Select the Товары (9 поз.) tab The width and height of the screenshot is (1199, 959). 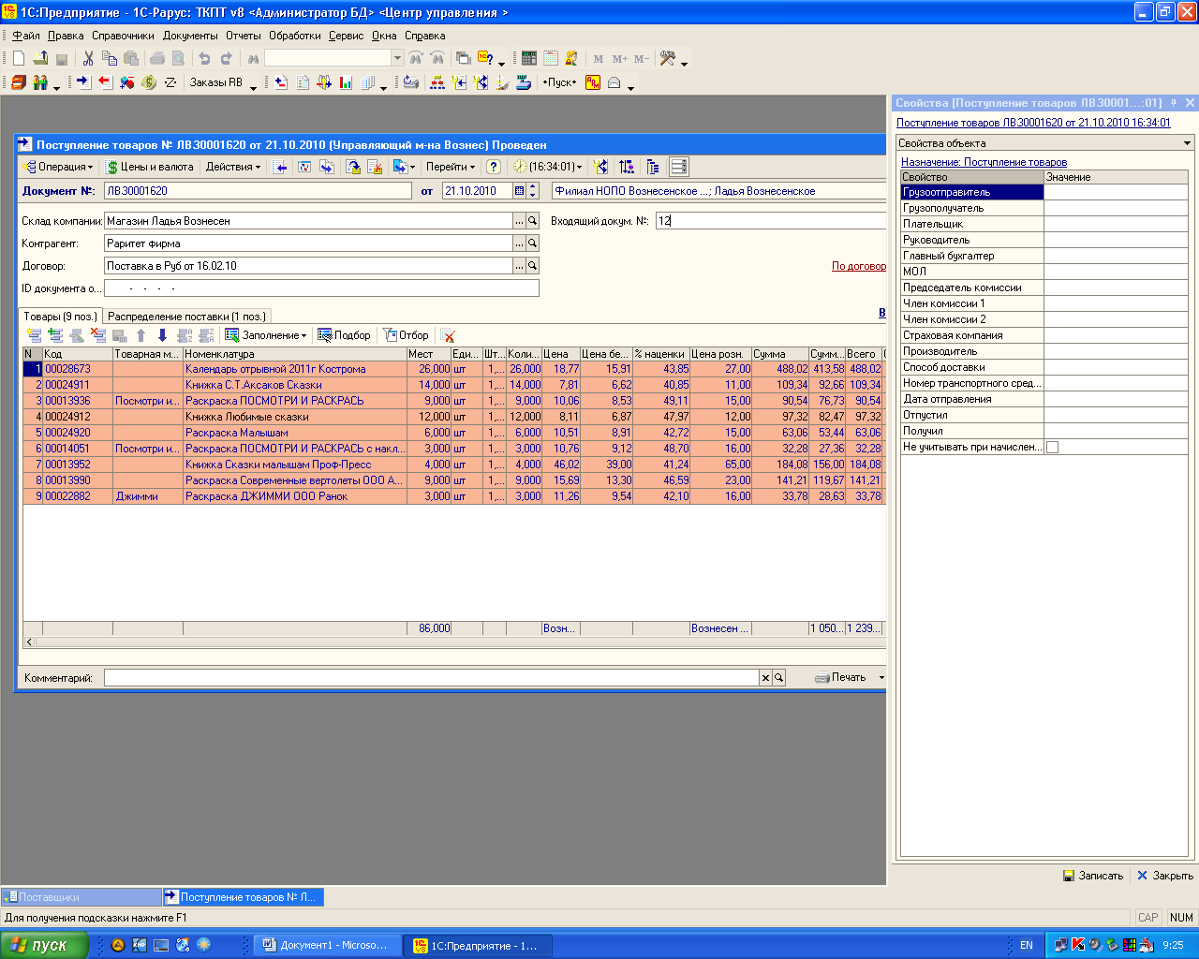click(x=60, y=317)
